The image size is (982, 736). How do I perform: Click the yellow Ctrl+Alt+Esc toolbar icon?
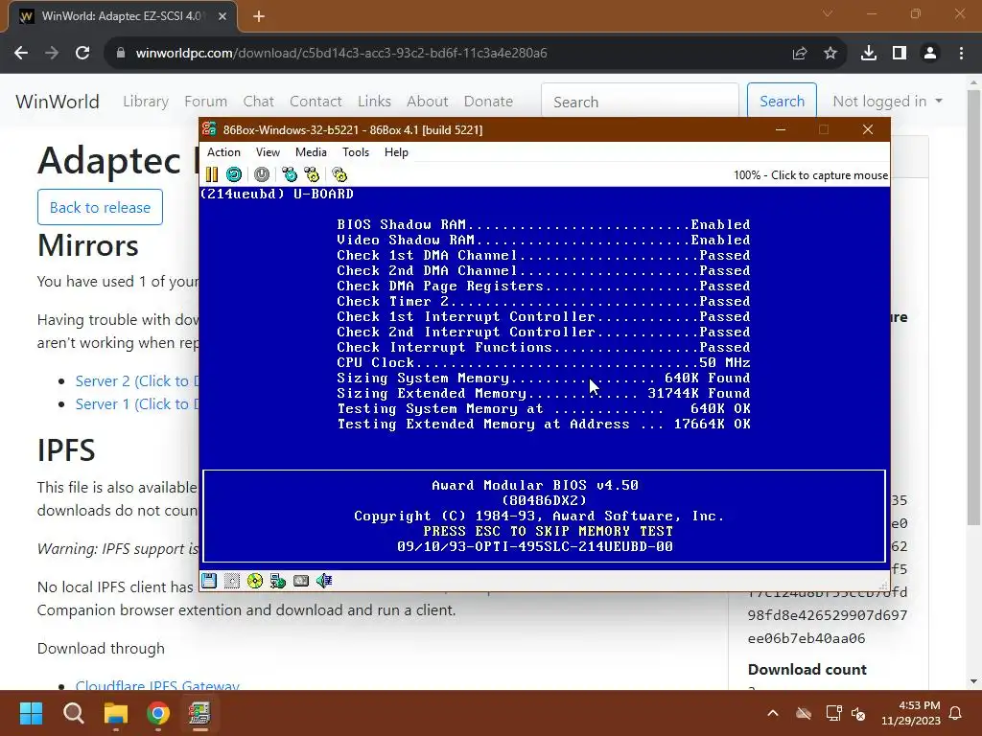click(312, 174)
